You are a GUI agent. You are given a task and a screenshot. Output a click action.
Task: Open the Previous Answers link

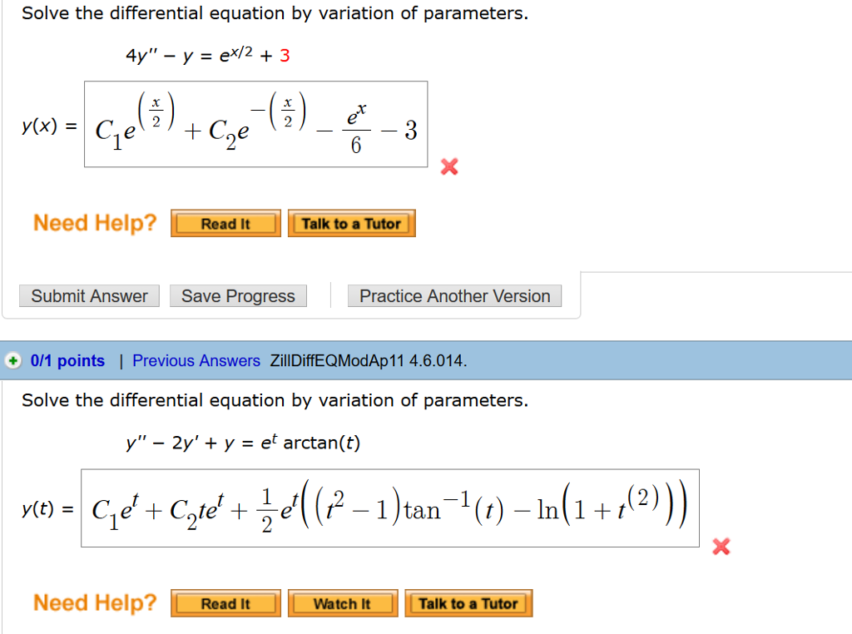tap(196, 360)
